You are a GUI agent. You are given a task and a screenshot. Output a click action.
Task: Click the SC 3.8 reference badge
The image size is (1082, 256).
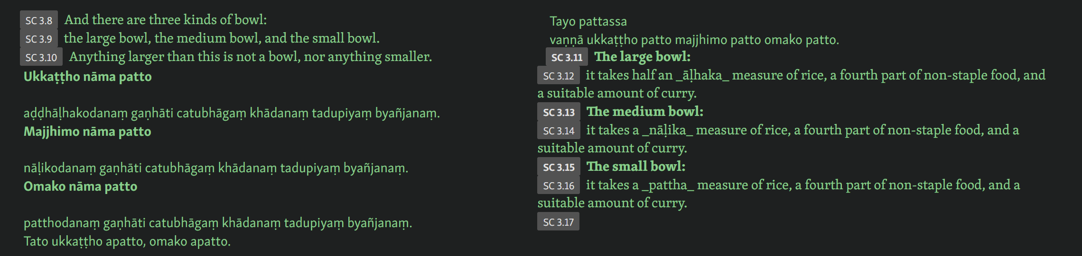(39, 20)
